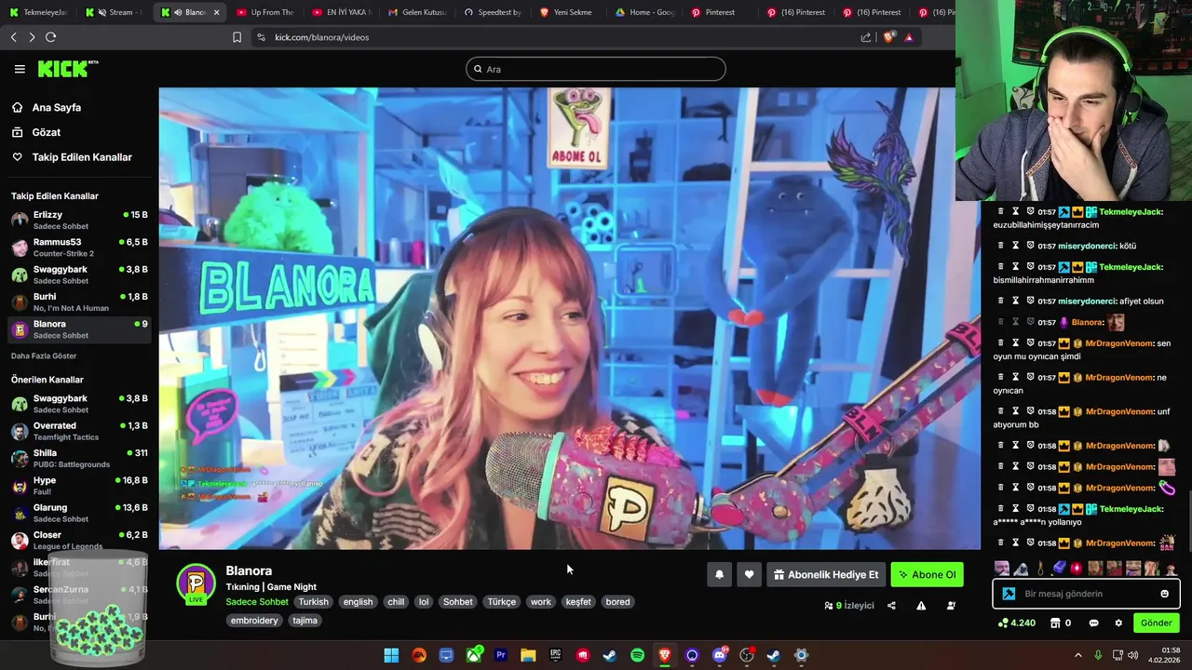Open emoji picker in message box
Image resolution: width=1192 pixels, height=670 pixels.
(x=1164, y=594)
